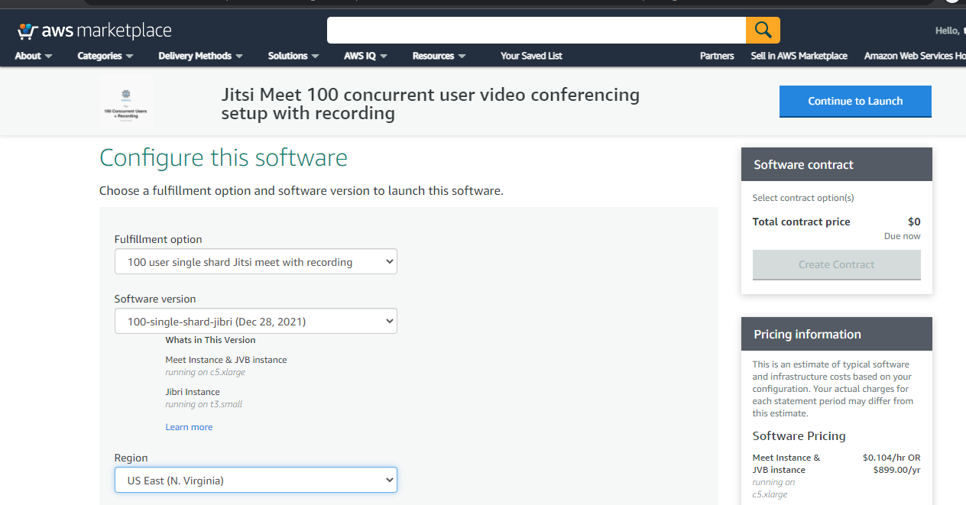Open the Region dropdown
The image size is (966, 505).
[x=256, y=481]
